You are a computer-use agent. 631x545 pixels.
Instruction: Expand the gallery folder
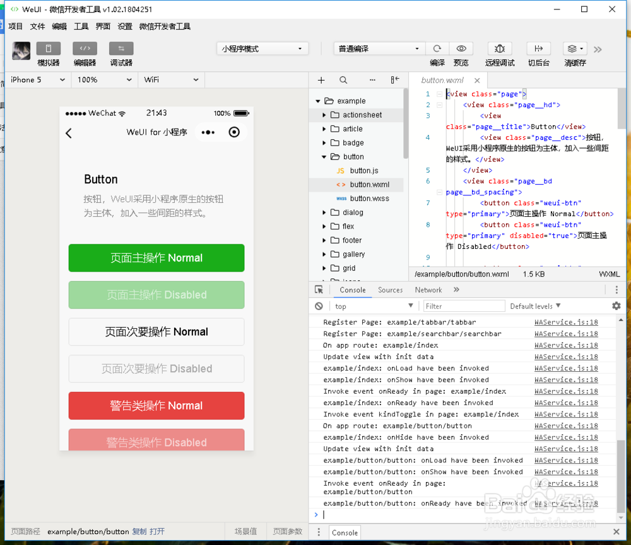(324, 254)
